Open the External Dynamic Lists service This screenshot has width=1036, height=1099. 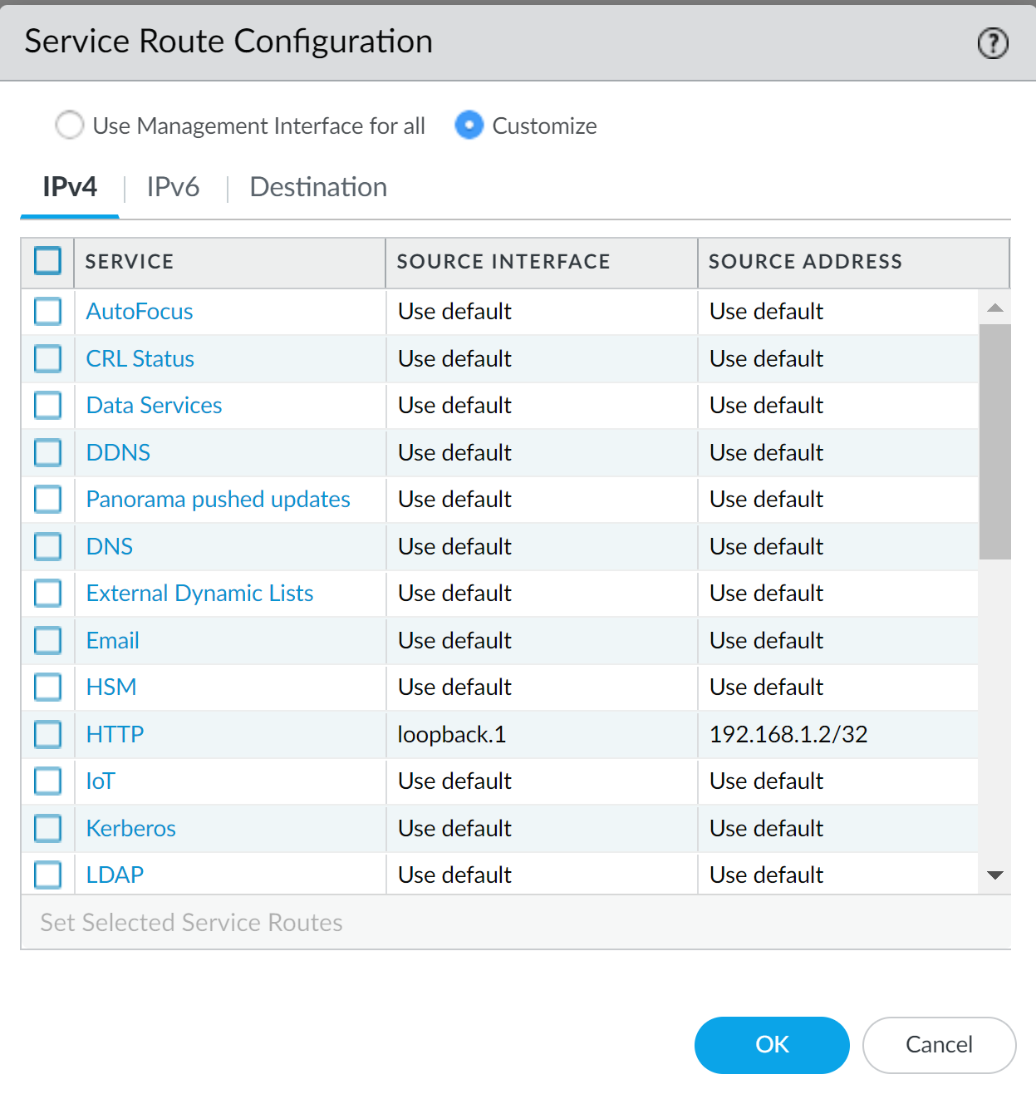coord(199,594)
